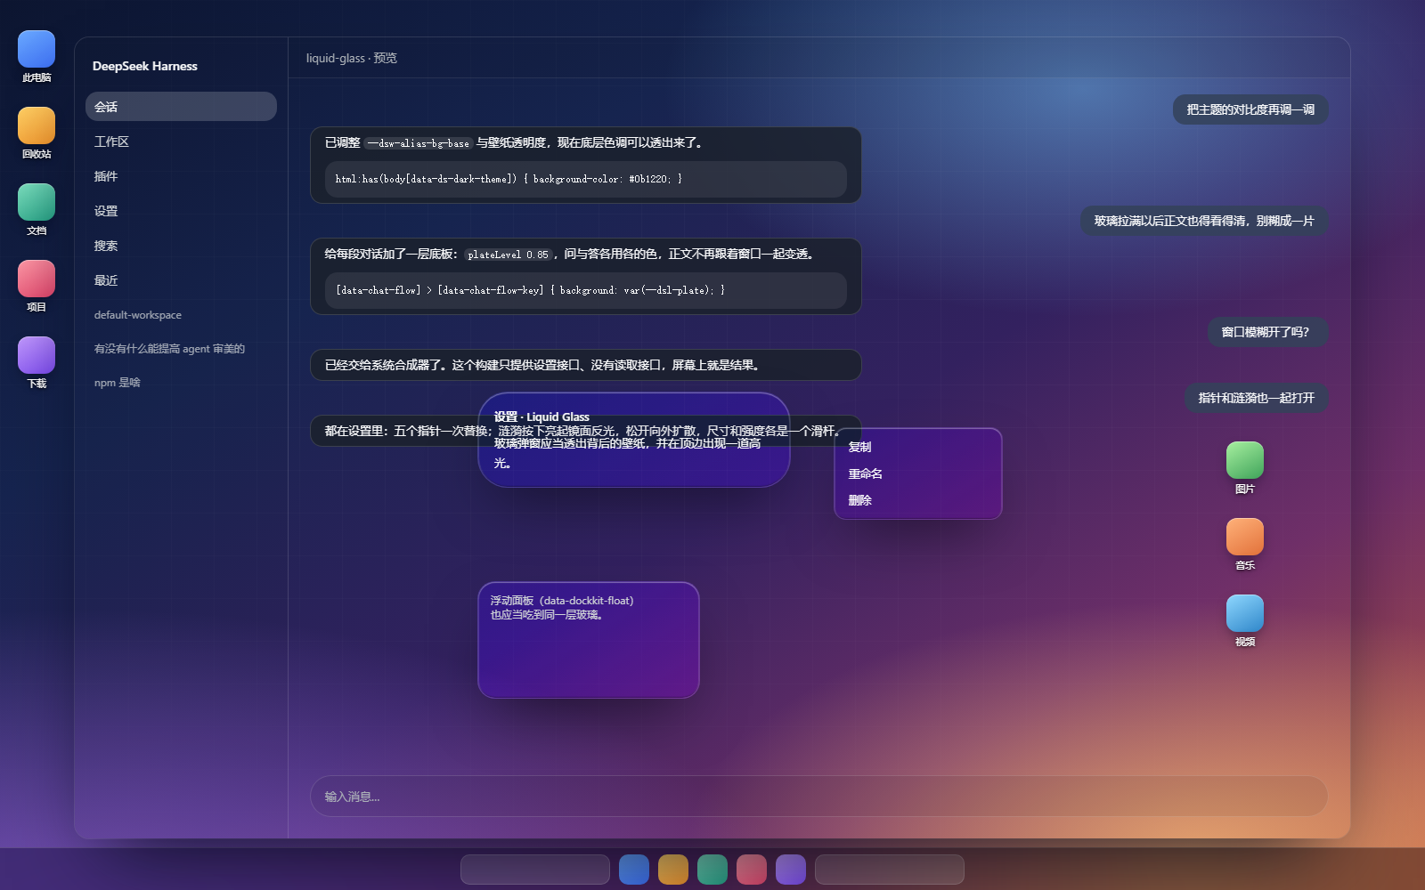
Task: Click the left wide dock search field
Action: (x=535, y=870)
